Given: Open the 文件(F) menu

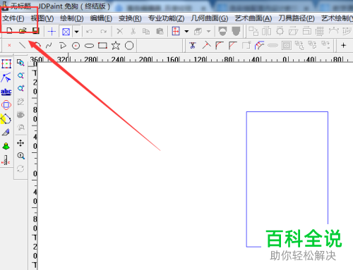Looking at the screenshot, I should [13, 18].
